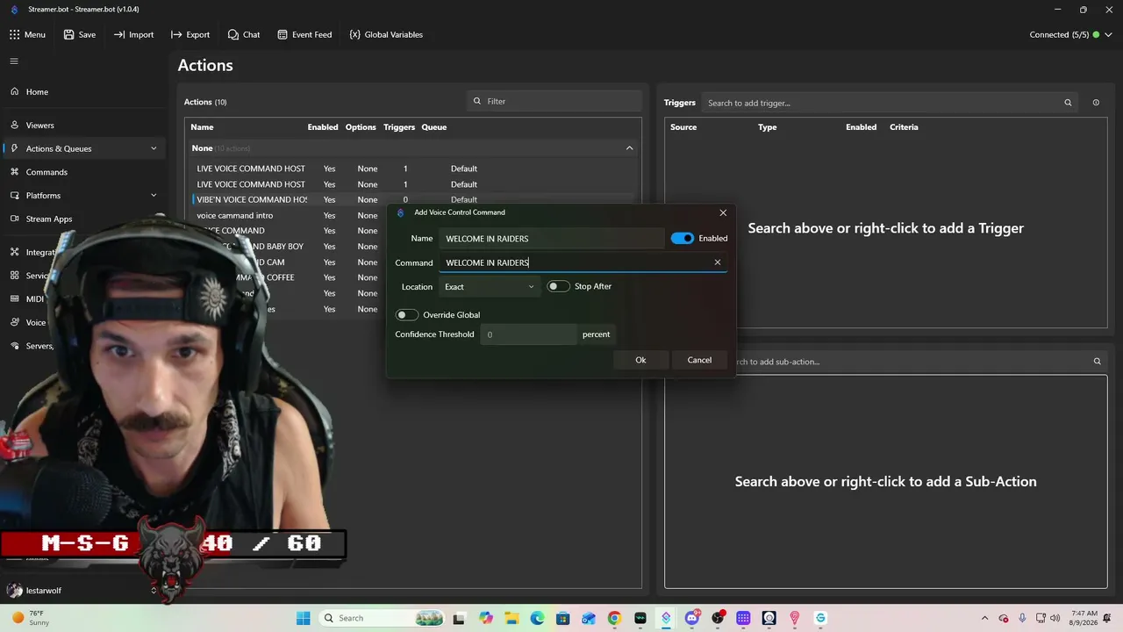Open the MIDI keyboard icon in sidebar

(14, 298)
